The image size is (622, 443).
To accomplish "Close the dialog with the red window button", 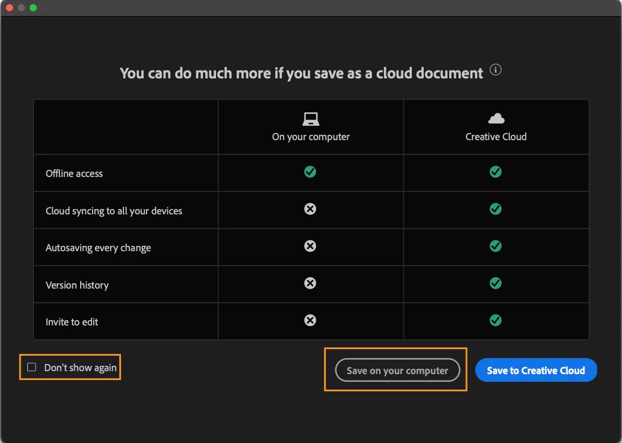I will 9,8.
